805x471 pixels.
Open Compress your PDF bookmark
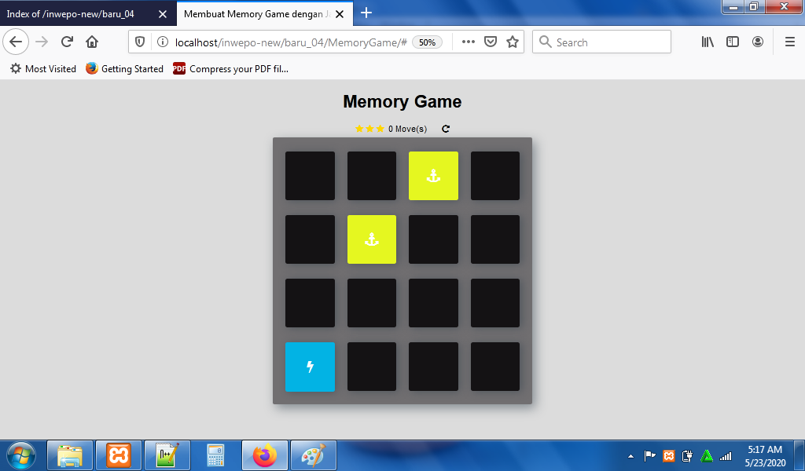231,68
